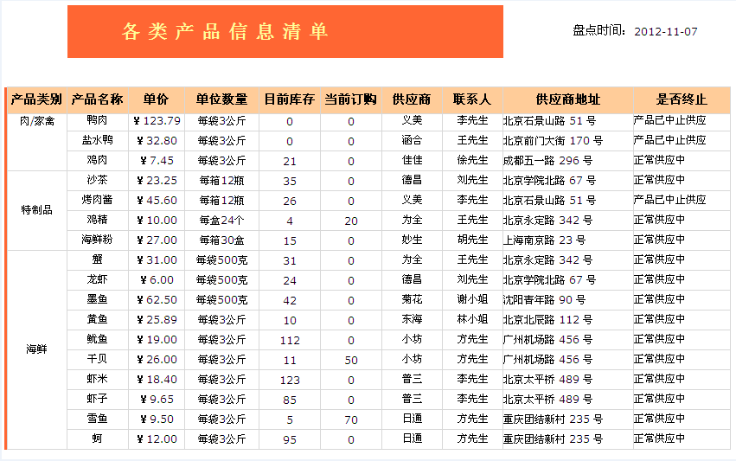Click the product name 鸭肉
Image resolution: width=736 pixels, height=461 pixels.
point(97,120)
